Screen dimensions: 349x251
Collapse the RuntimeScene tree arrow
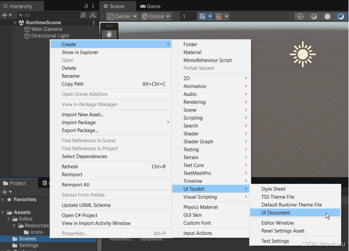15,23
